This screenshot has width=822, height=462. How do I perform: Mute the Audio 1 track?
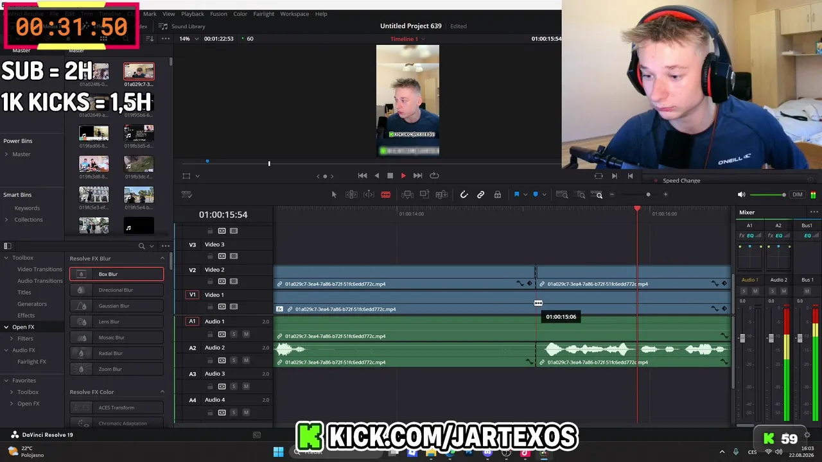coord(246,334)
